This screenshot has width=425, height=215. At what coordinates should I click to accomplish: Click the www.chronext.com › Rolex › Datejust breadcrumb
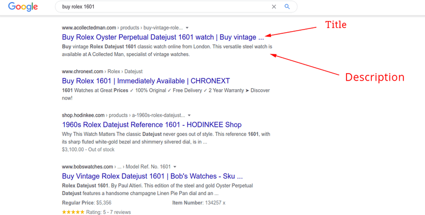coord(102,71)
